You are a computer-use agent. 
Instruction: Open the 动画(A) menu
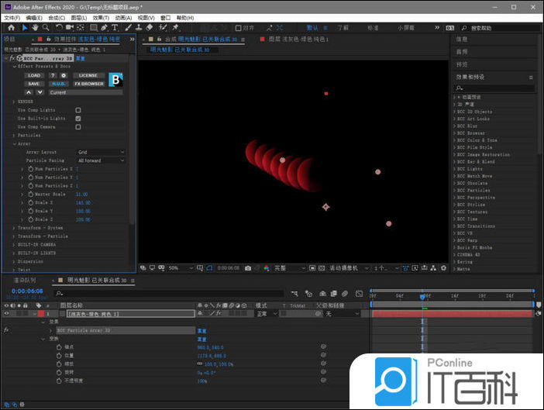tap(123, 17)
